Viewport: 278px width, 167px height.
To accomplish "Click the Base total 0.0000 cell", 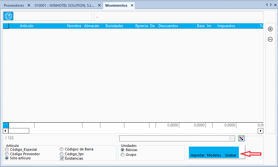I will click(192, 125).
